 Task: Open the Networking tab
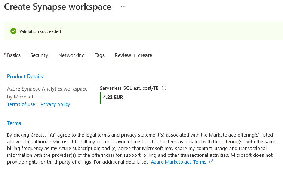point(71,55)
